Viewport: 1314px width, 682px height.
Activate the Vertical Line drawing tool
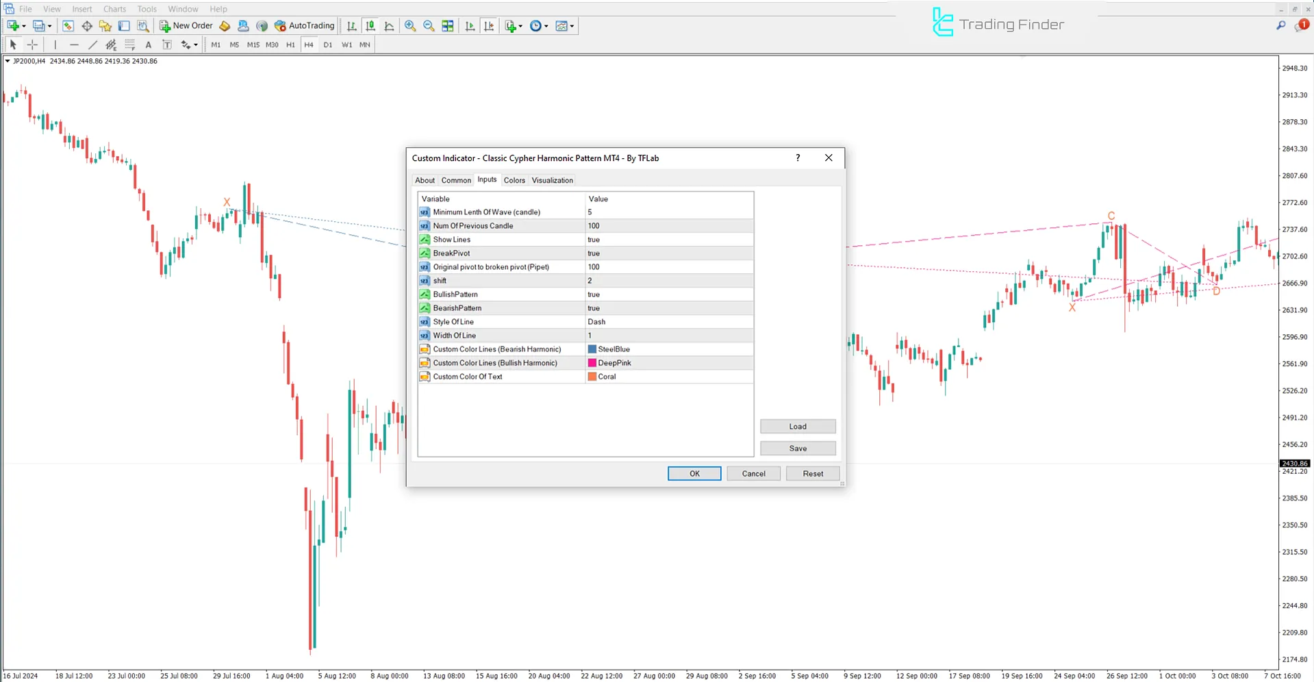pyautogui.click(x=55, y=45)
